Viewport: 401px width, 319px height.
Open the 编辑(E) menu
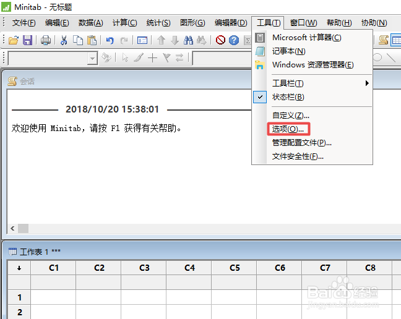point(57,23)
